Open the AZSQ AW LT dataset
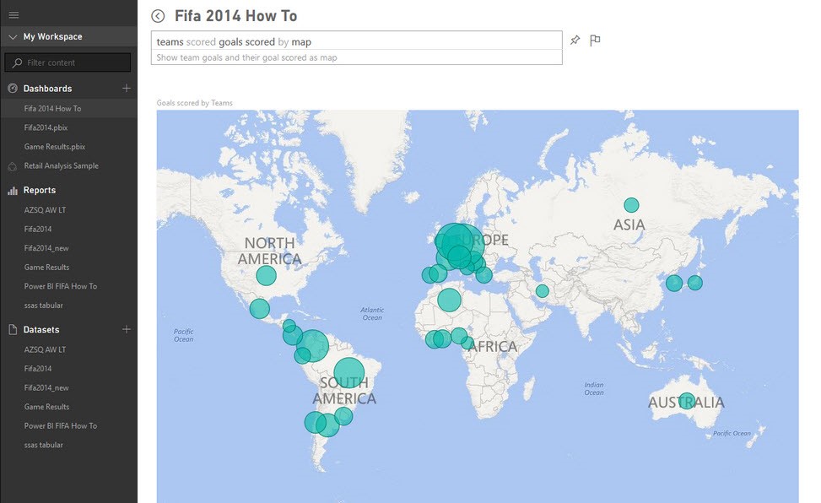This screenshot has height=503, width=821. coord(45,349)
